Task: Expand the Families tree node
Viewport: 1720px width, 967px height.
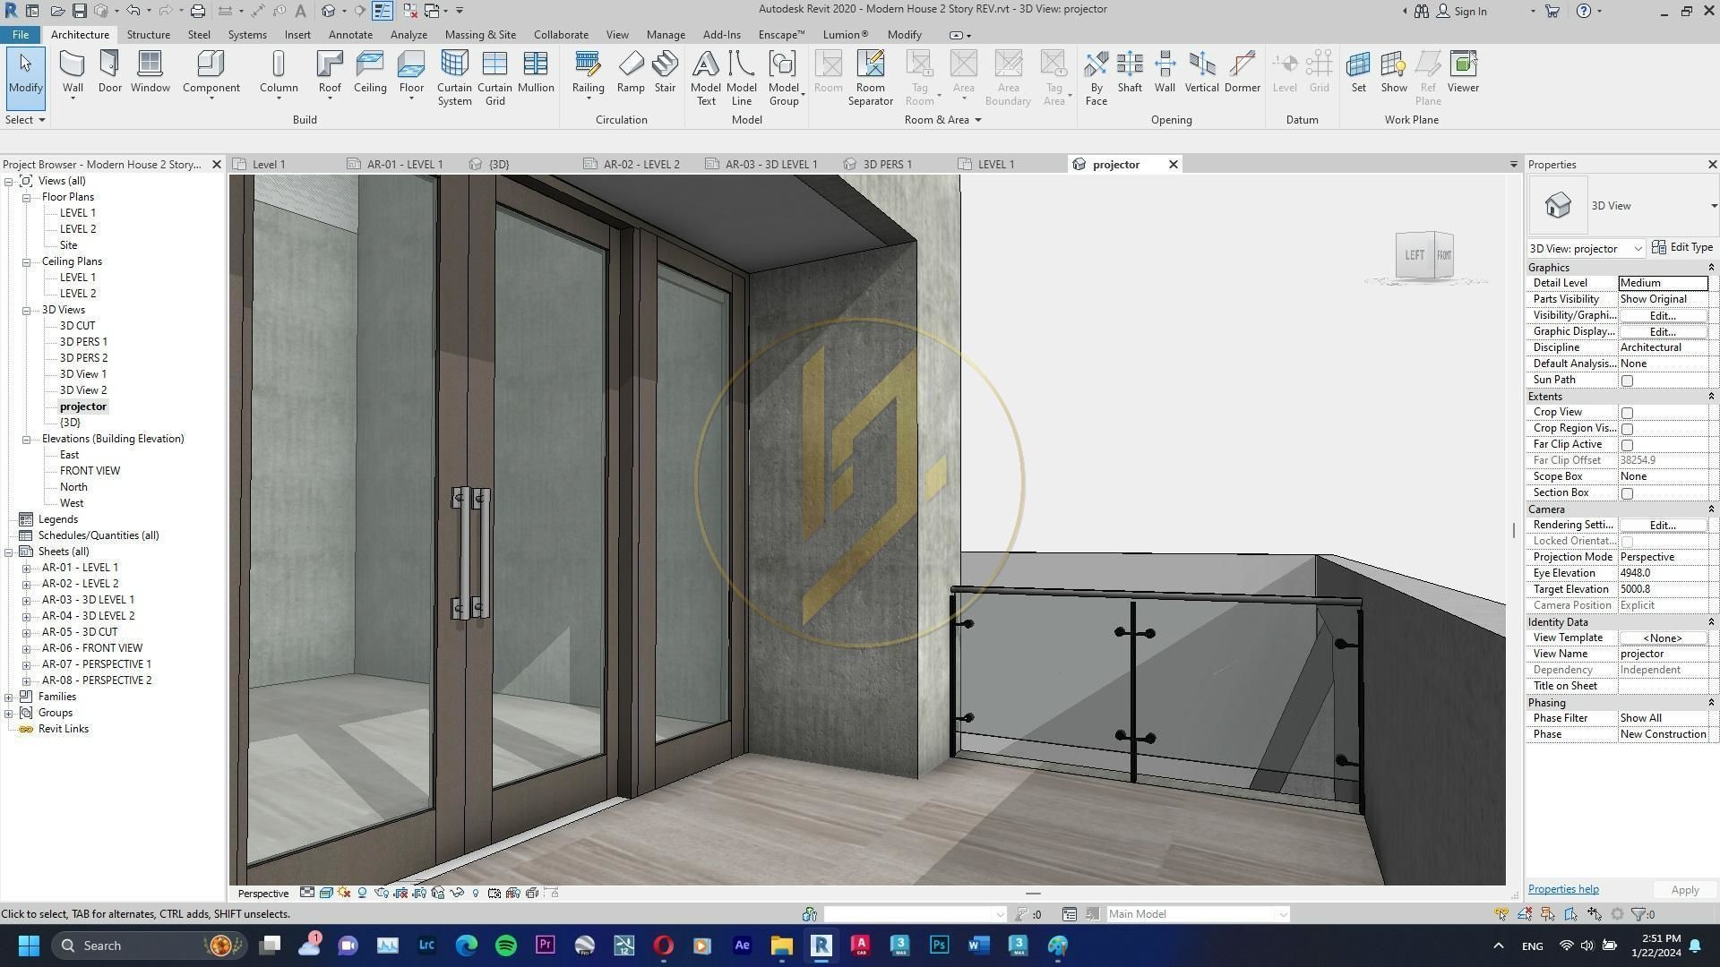Action: point(9,697)
